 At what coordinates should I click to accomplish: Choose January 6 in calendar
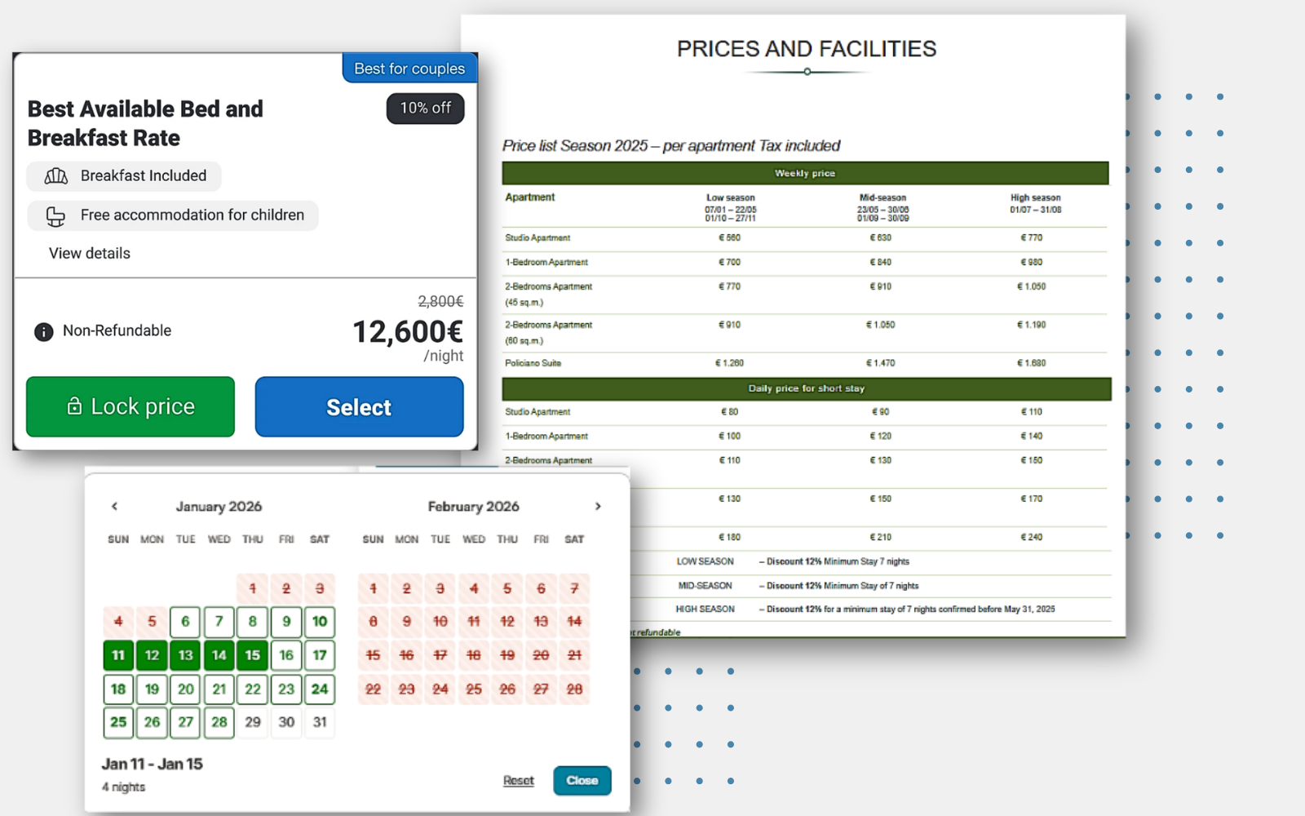tap(186, 622)
